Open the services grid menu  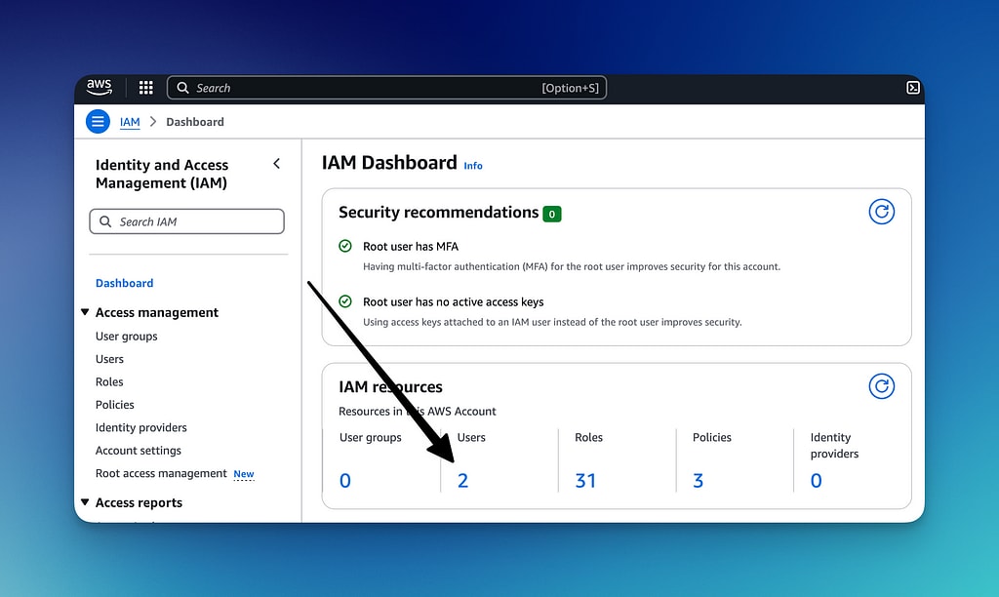pos(146,88)
